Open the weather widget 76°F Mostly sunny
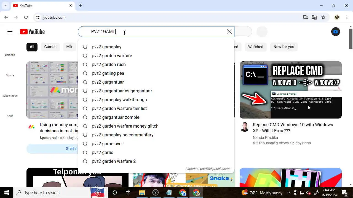Viewport: 353px width, 198px height. [x=262, y=193]
